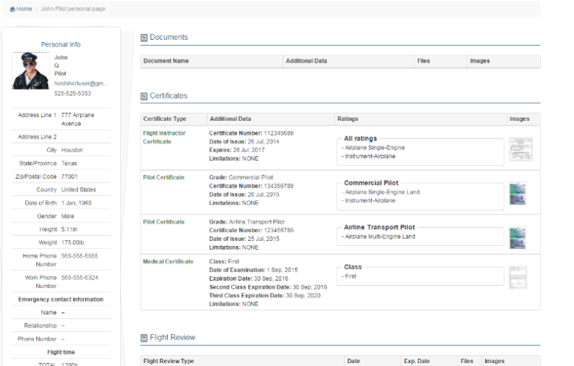This screenshot has height=366, width=574.
Task: Click the Home icon in breadcrumb
Action: click(13, 9)
